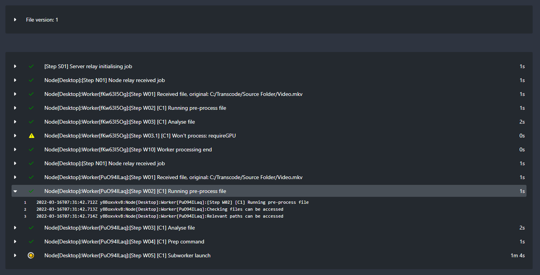Viewport: 540px width, 275px height.
Task: Click checkmark for fKw63l5Og Received file step
Action: (x=31, y=94)
